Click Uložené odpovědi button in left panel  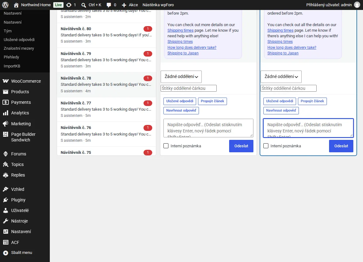click(180, 101)
